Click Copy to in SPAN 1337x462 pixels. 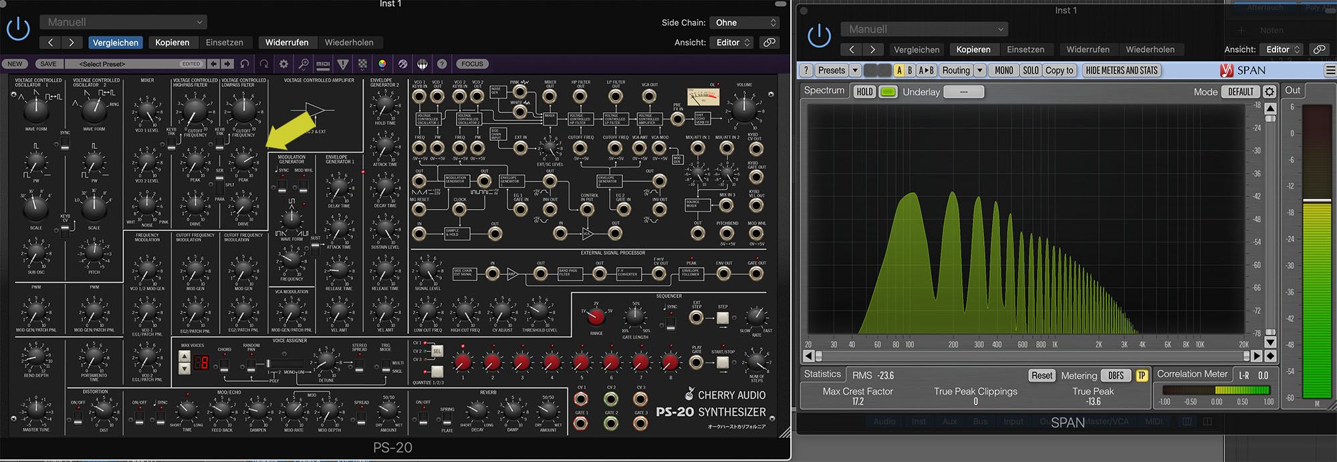pyautogui.click(x=1060, y=70)
